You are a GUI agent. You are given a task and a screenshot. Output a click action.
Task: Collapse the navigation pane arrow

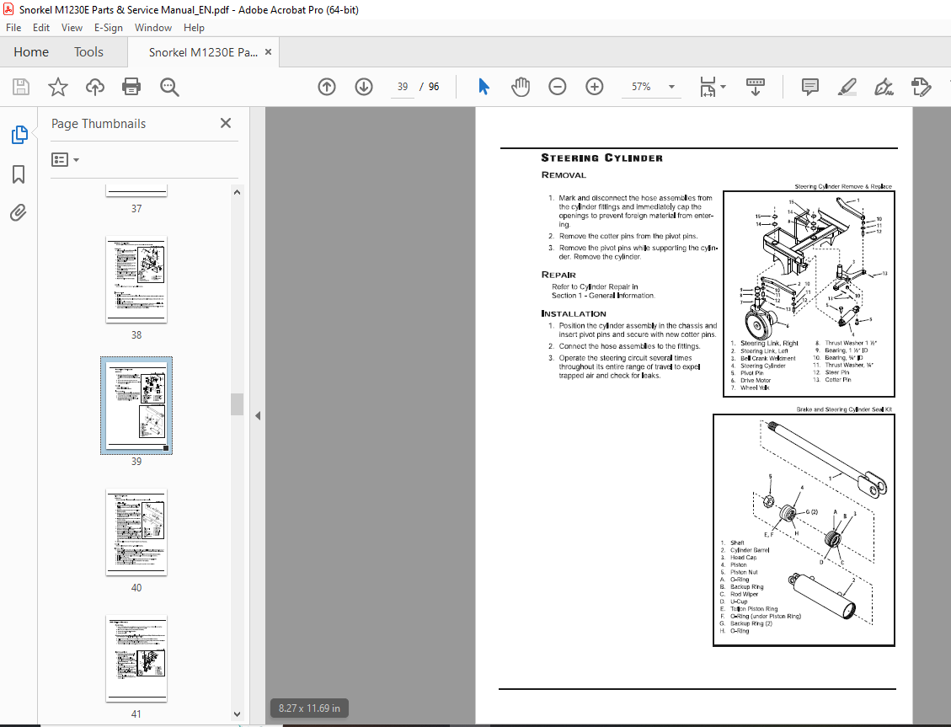coord(258,416)
